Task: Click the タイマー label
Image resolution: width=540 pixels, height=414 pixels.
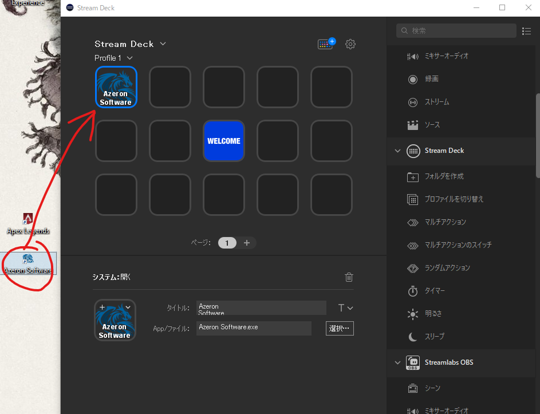Action: (x=435, y=291)
